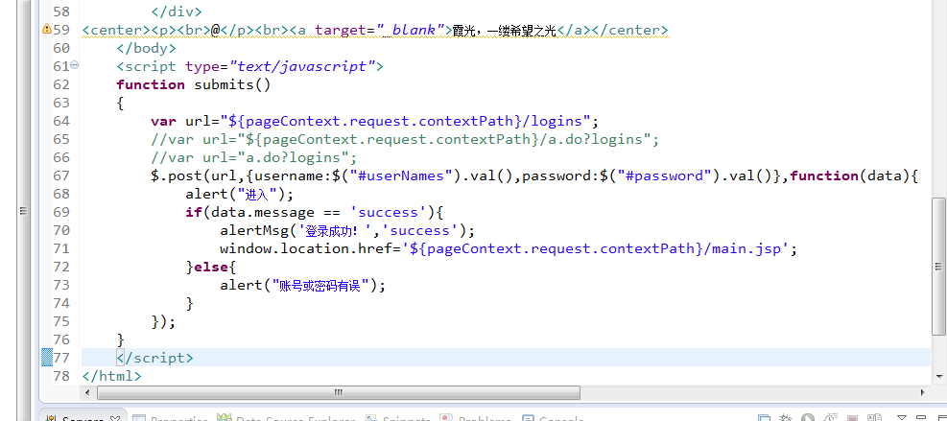Click the vertical scrollbar down arrow
The width and height of the screenshot is (947, 421).
click(938, 376)
